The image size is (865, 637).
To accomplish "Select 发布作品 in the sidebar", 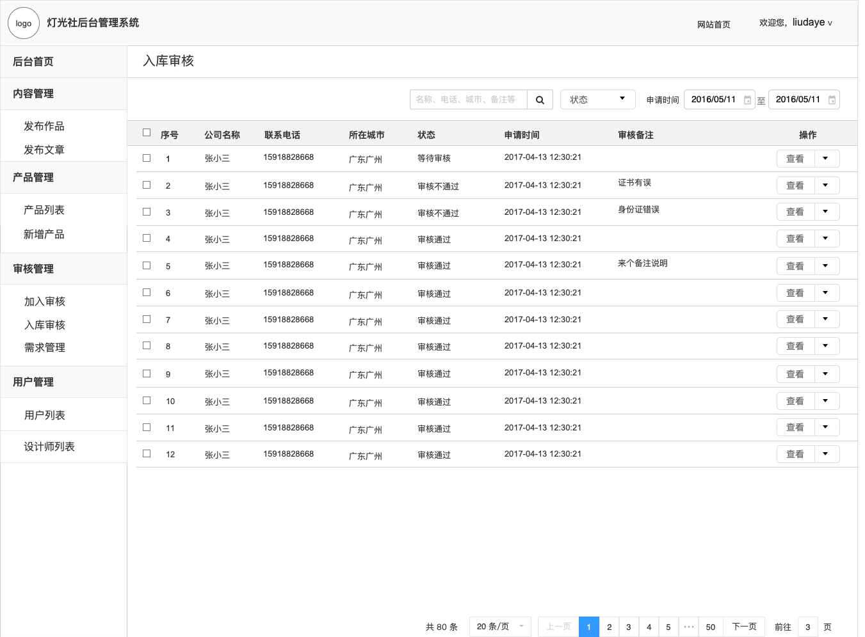I will [44, 126].
